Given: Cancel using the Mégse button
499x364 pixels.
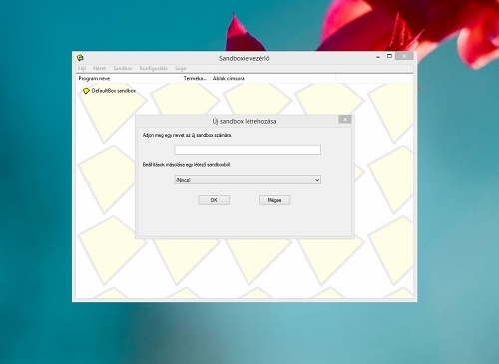Looking at the screenshot, I should click(274, 200).
